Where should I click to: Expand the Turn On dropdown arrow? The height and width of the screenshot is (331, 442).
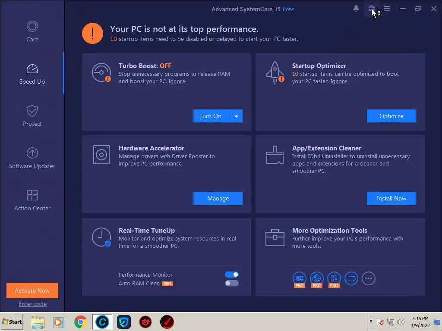click(x=236, y=116)
